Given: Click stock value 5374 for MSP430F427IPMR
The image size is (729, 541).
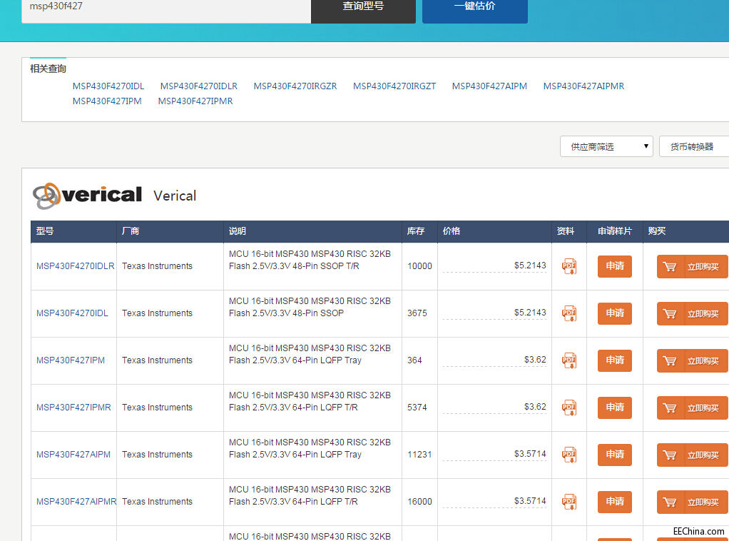Looking at the screenshot, I should [x=417, y=408].
